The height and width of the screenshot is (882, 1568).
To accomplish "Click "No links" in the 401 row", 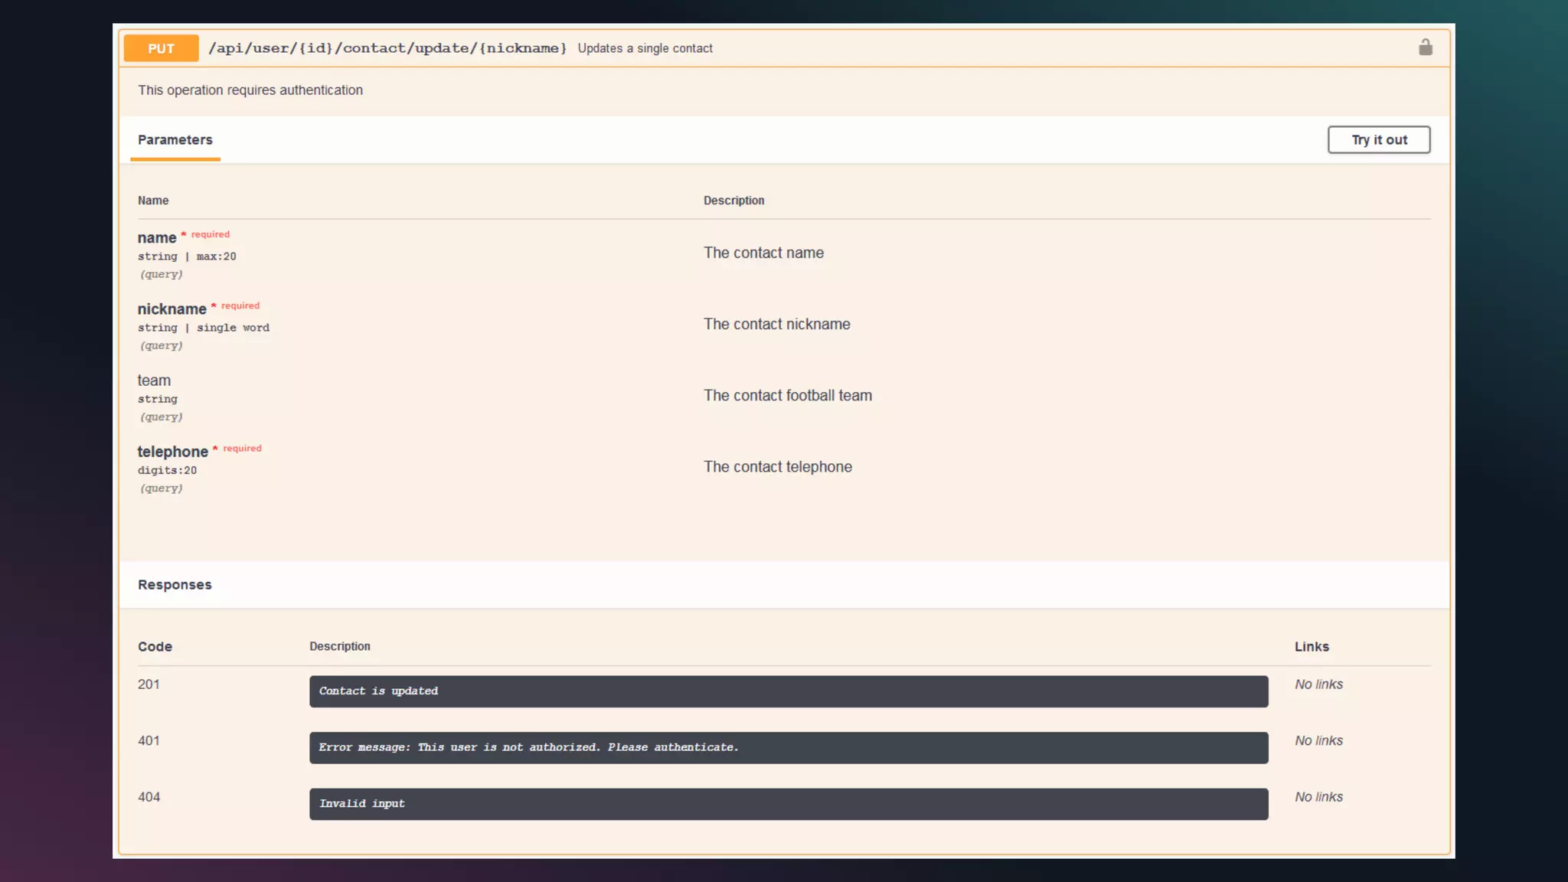I will pos(1318,740).
